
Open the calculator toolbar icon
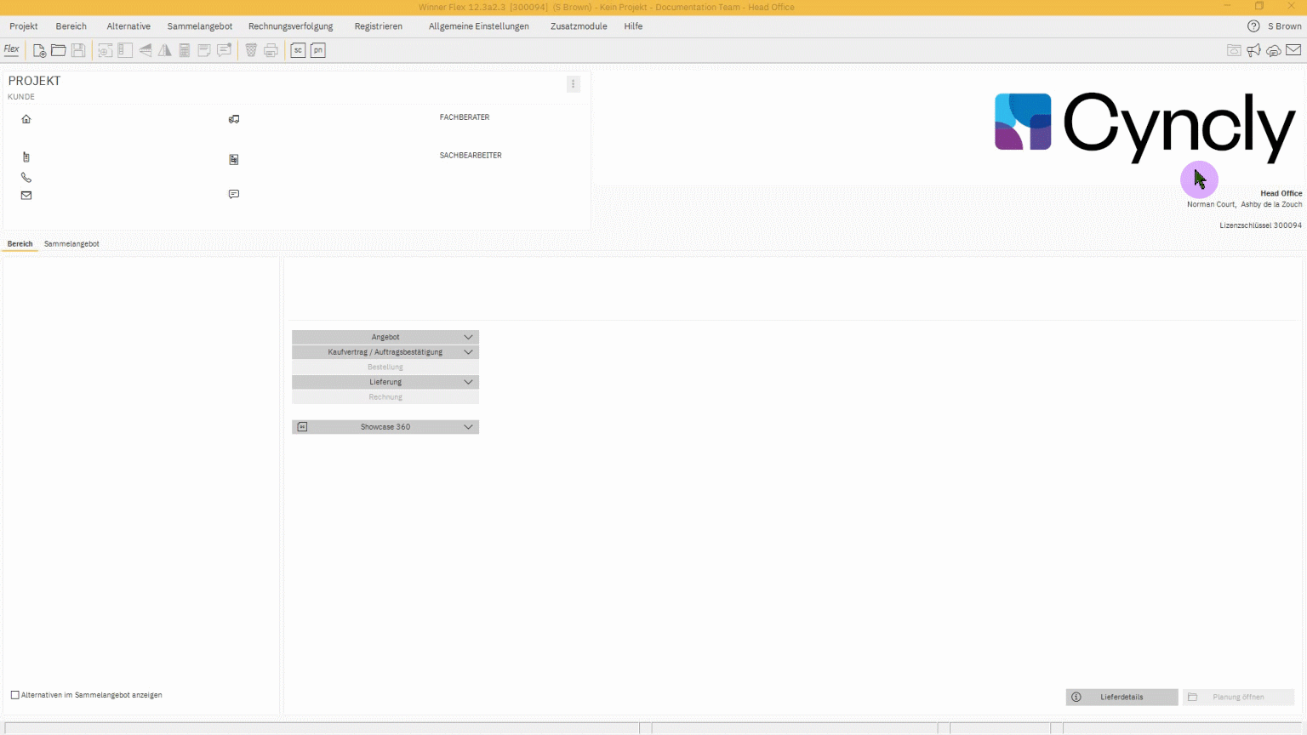[x=184, y=50]
